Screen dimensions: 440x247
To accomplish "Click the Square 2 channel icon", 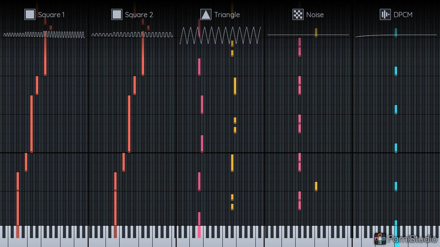I will pos(117,14).
